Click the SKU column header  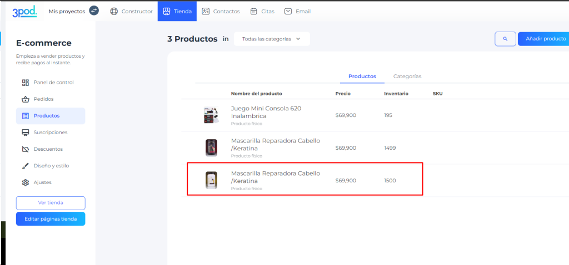(438, 94)
